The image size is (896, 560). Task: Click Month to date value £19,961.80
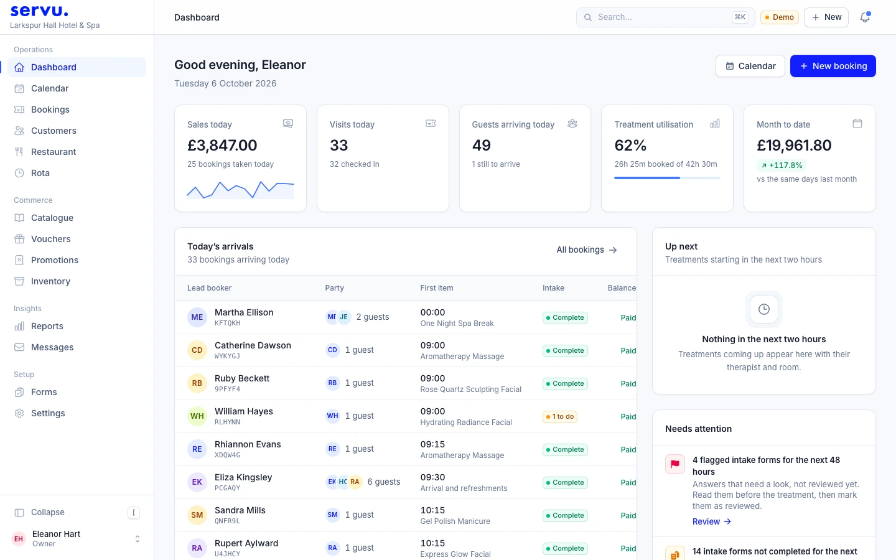[794, 146]
